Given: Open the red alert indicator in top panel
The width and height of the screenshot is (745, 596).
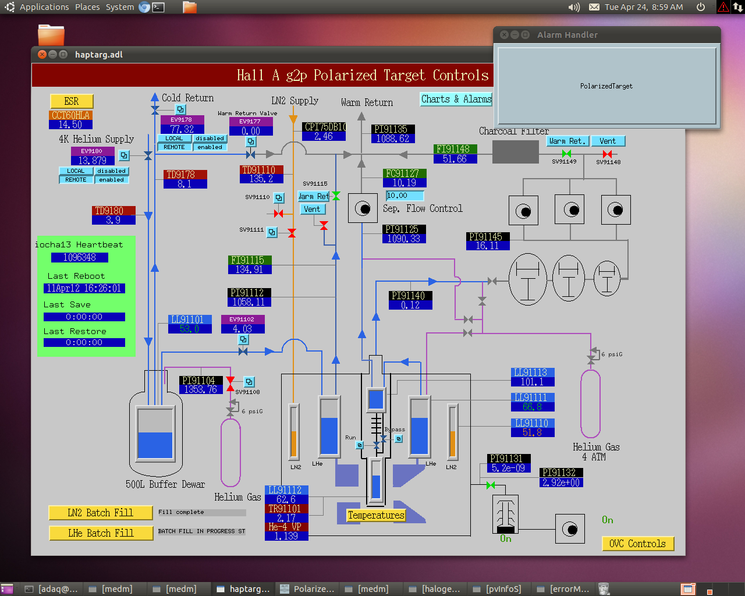Looking at the screenshot, I should click(723, 7).
